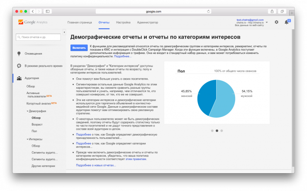Collapse the Интересы section
307x191 pixels.
pos(27,139)
